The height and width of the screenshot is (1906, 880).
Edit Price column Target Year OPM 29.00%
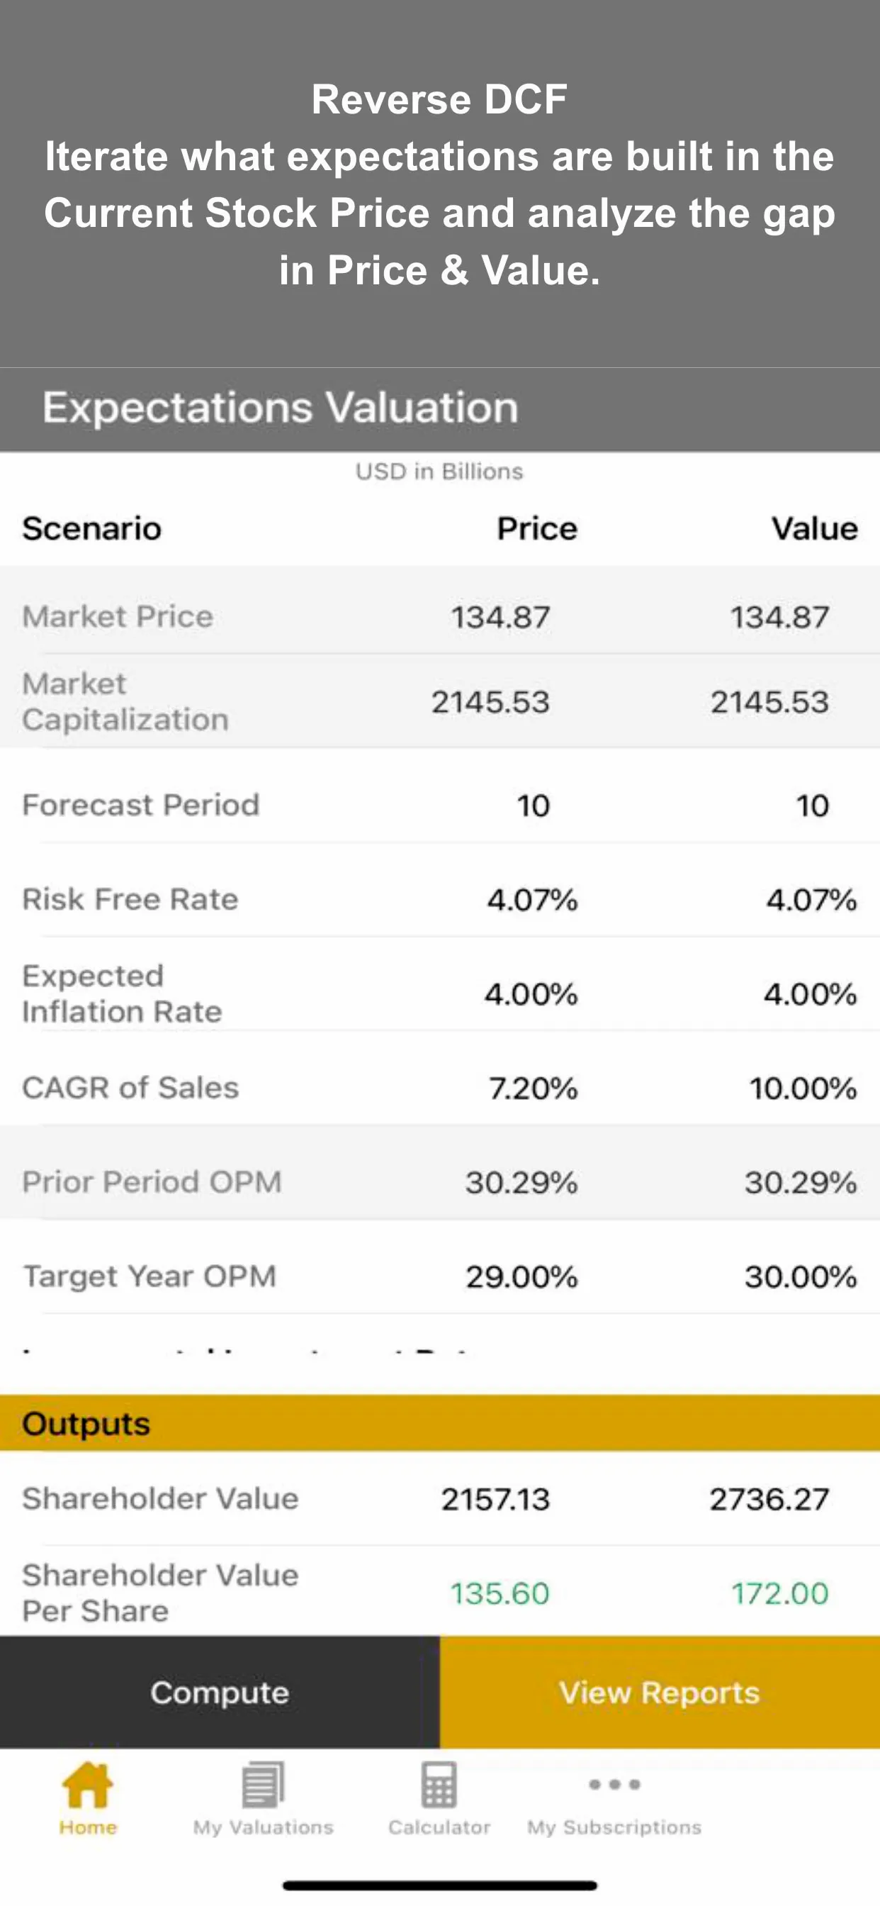521,1276
